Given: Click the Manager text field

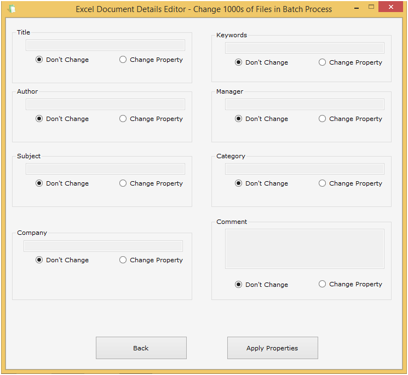Looking at the screenshot, I should 304,104.
